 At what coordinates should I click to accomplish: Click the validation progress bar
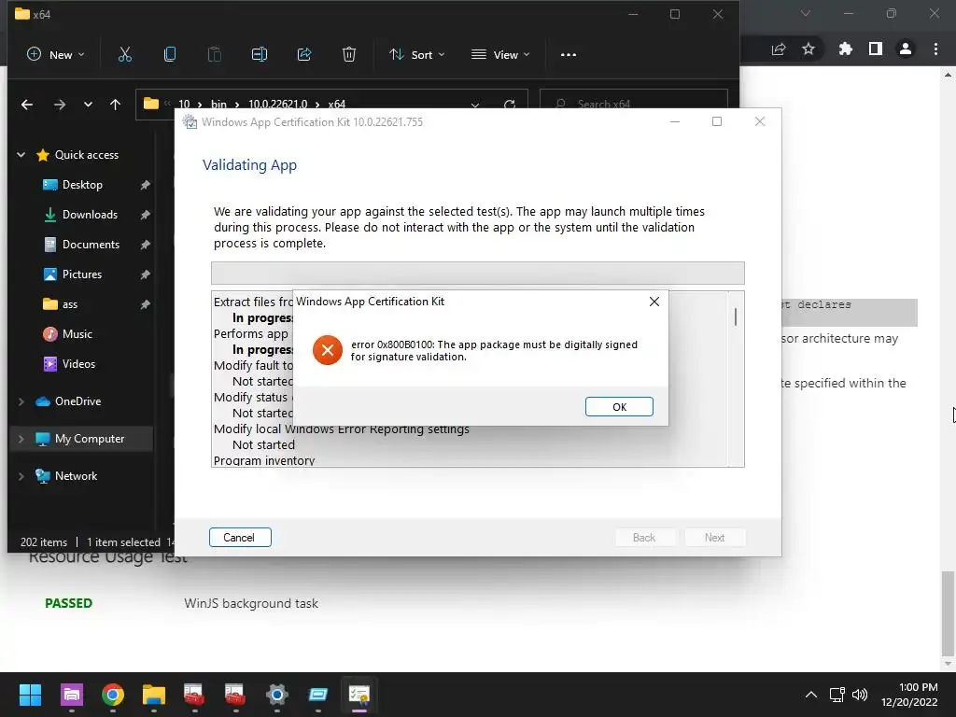tap(477, 273)
